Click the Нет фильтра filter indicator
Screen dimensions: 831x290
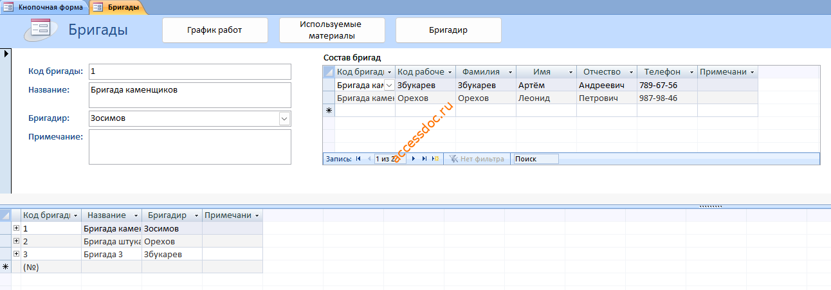[477, 159]
